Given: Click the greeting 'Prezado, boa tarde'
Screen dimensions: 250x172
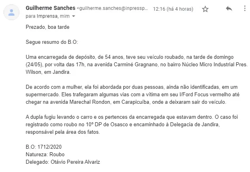Looking at the screenshot, I should point(47,27).
